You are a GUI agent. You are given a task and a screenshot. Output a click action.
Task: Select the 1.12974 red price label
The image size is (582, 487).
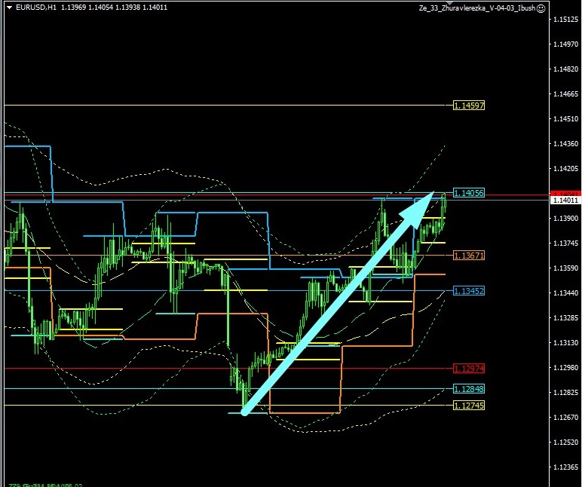pos(469,369)
